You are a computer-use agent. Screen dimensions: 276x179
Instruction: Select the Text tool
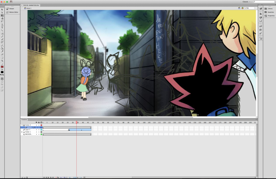(2, 27)
